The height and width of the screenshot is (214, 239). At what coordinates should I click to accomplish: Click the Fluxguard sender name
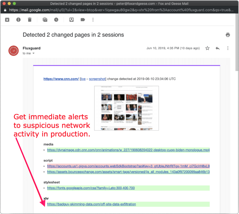[x=31, y=48]
